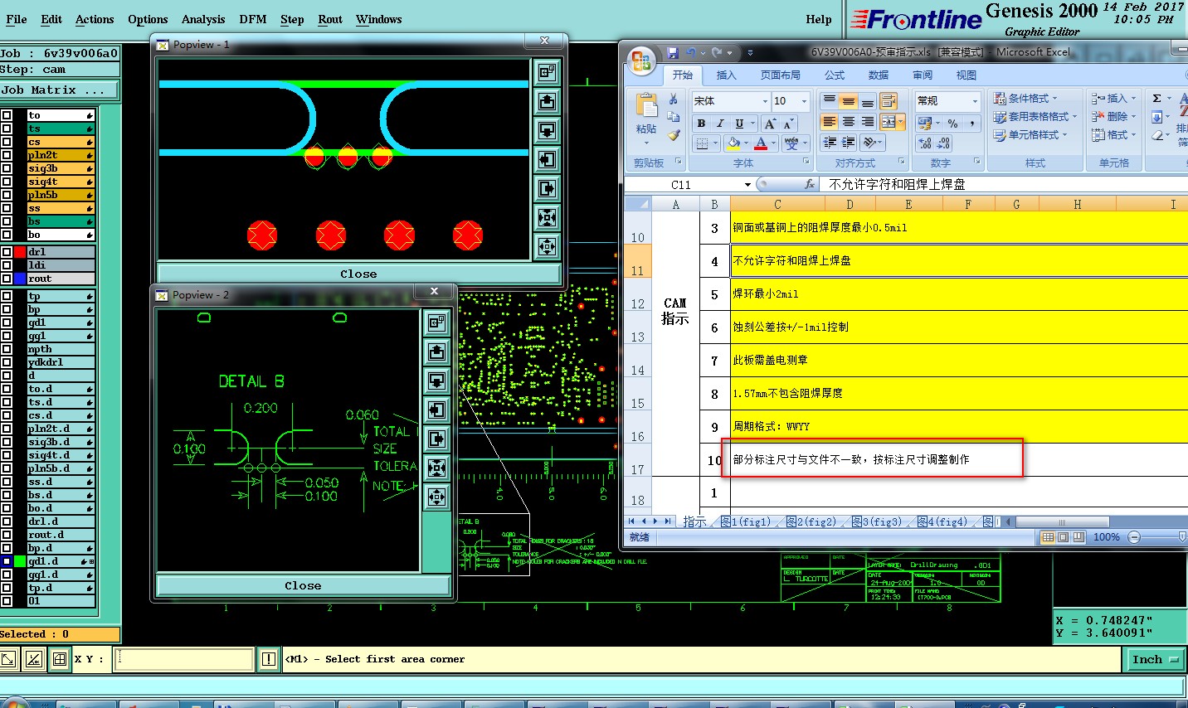
Task: Click Excel cell with text 周期格式: WWYY
Action: click(958, 426)
